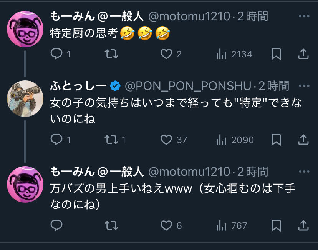Share the first tweet 特定厨の思考
The image size is (318, 250).
pyautogui.click(x=303, y=54)
